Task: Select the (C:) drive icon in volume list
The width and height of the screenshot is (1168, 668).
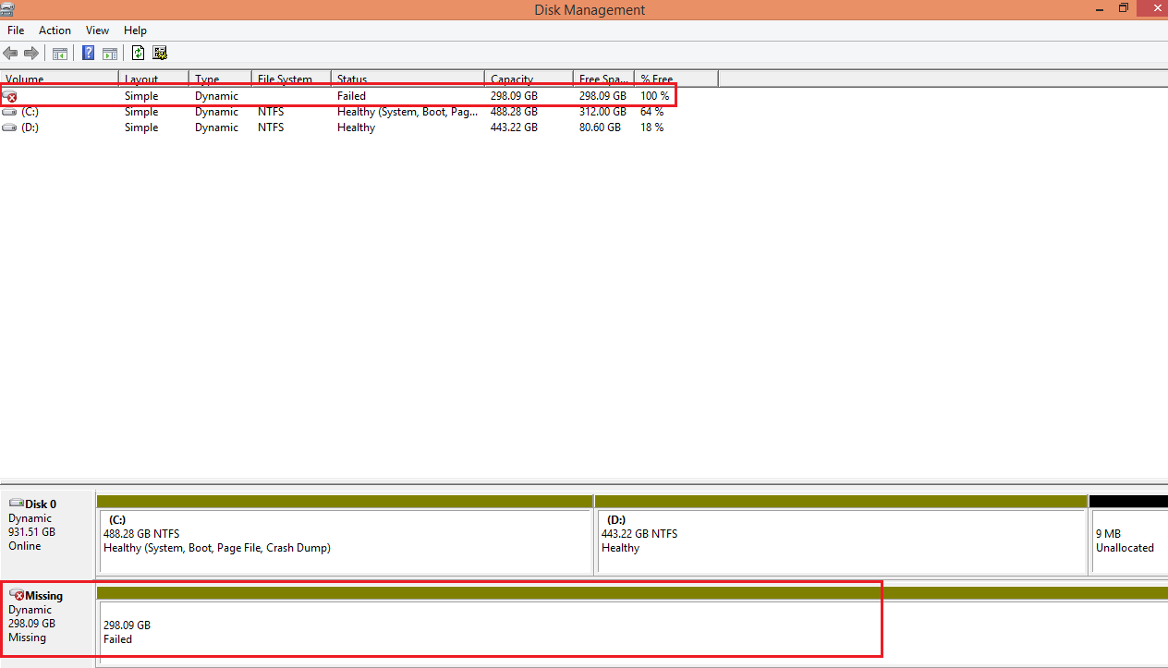Action: coord(9,112)
